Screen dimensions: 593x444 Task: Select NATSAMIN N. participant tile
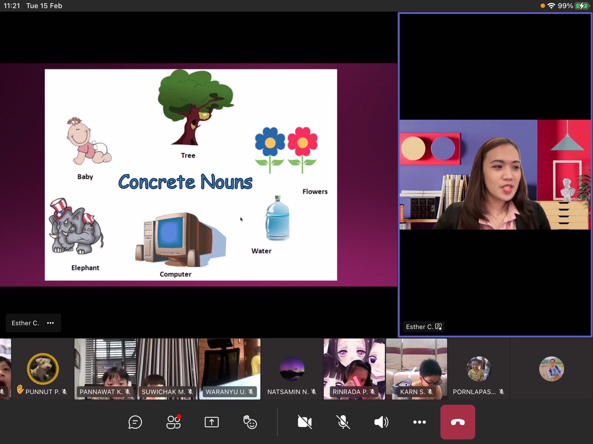pyautogui.click(x=292, y=369)
